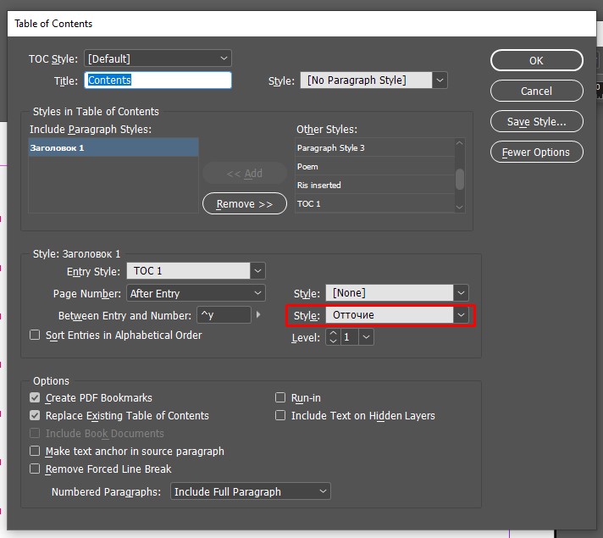Screen dimensions: 603x538
Task: Select Paragraph Style 3 in Other Styles
Action: coord(375,147)
